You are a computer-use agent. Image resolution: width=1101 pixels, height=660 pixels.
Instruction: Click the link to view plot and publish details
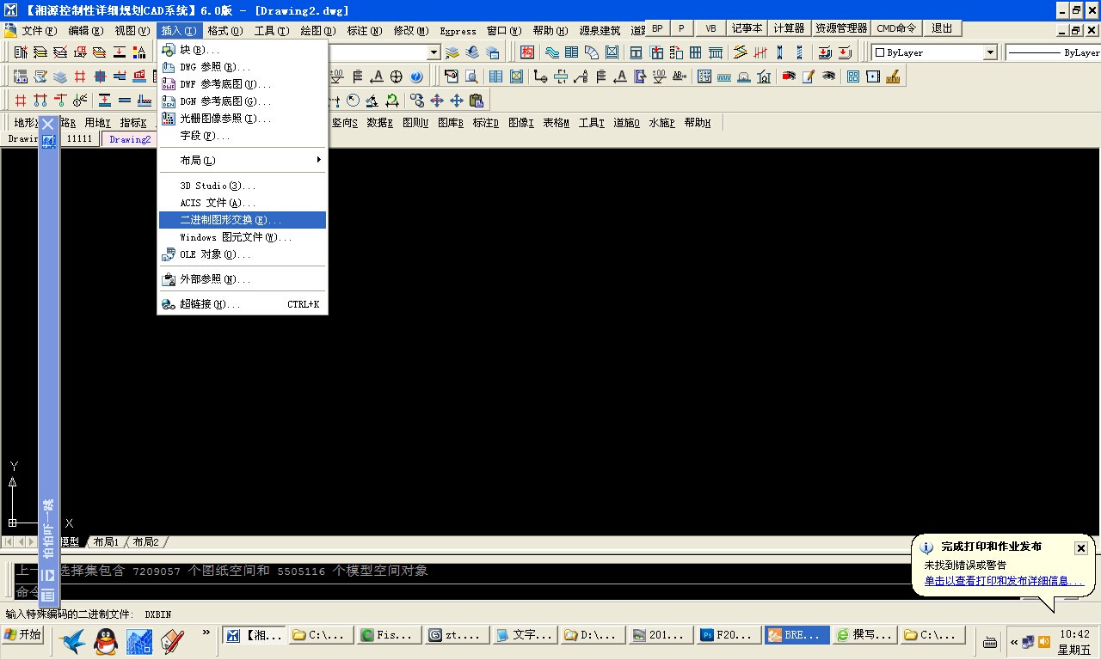pos(1003,581)
